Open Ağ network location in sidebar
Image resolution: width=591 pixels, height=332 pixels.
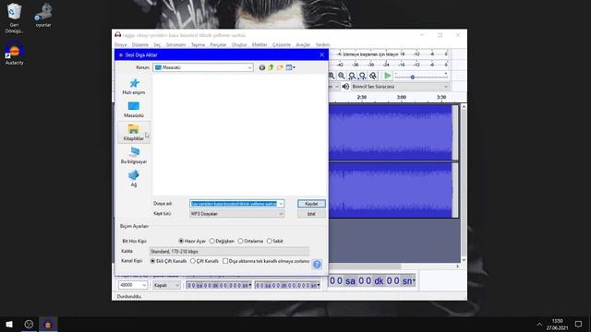click(134, 178)
